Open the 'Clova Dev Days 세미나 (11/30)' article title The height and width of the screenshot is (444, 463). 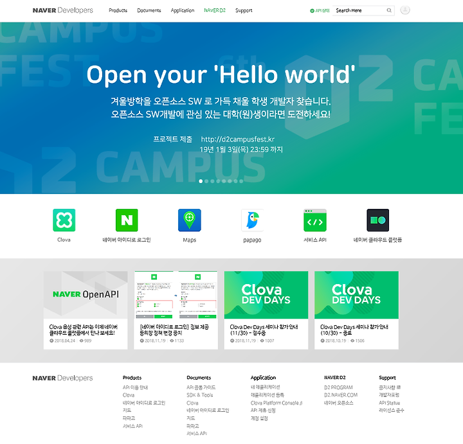click(264, 330)
